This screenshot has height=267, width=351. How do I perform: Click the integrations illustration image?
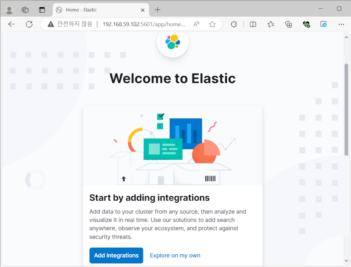click(172, 145)
